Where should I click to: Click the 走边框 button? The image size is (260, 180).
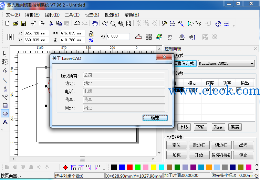[x=199, y=145]
